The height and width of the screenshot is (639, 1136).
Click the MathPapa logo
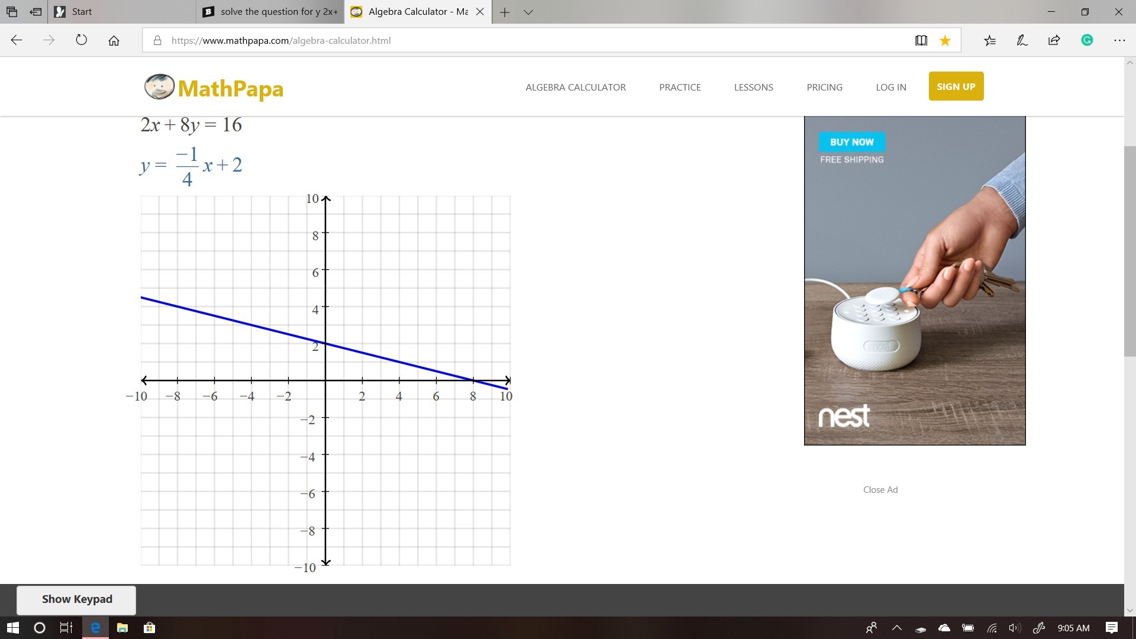214,88
